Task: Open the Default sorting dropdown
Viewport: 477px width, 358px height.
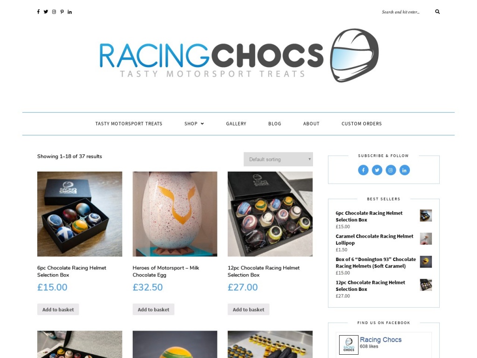Action: 278,159
